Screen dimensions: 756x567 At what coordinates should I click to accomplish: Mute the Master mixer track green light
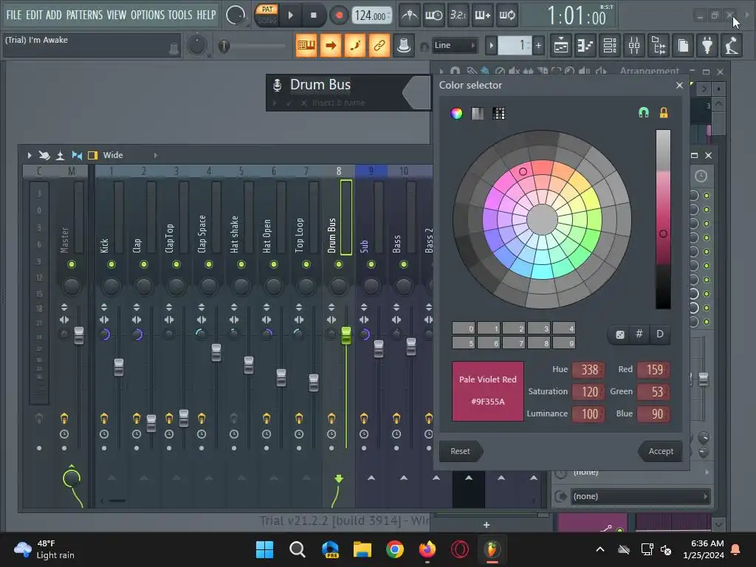[72, 264]
